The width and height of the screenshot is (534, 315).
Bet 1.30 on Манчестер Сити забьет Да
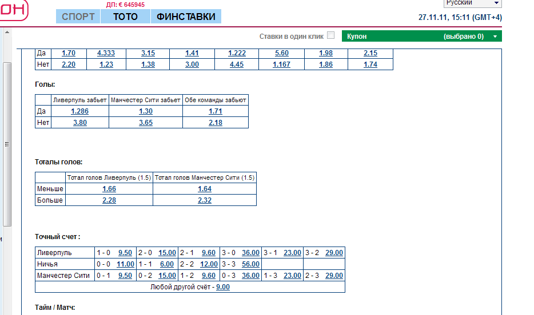146,111
